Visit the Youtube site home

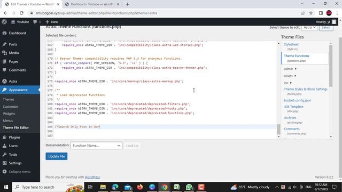click(20, 22)
